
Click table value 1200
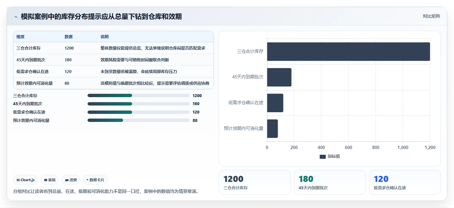69,48
